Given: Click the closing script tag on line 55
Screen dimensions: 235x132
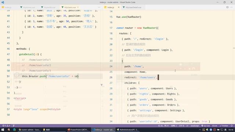Looking at the screenshot, I should [20, 98].
